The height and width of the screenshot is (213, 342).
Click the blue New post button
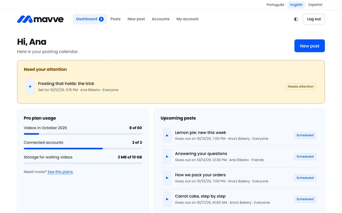click(x=310, y=46)
